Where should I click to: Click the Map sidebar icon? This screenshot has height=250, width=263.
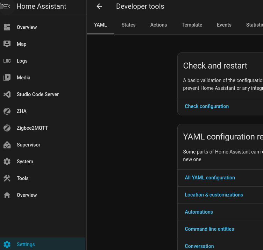7,44
